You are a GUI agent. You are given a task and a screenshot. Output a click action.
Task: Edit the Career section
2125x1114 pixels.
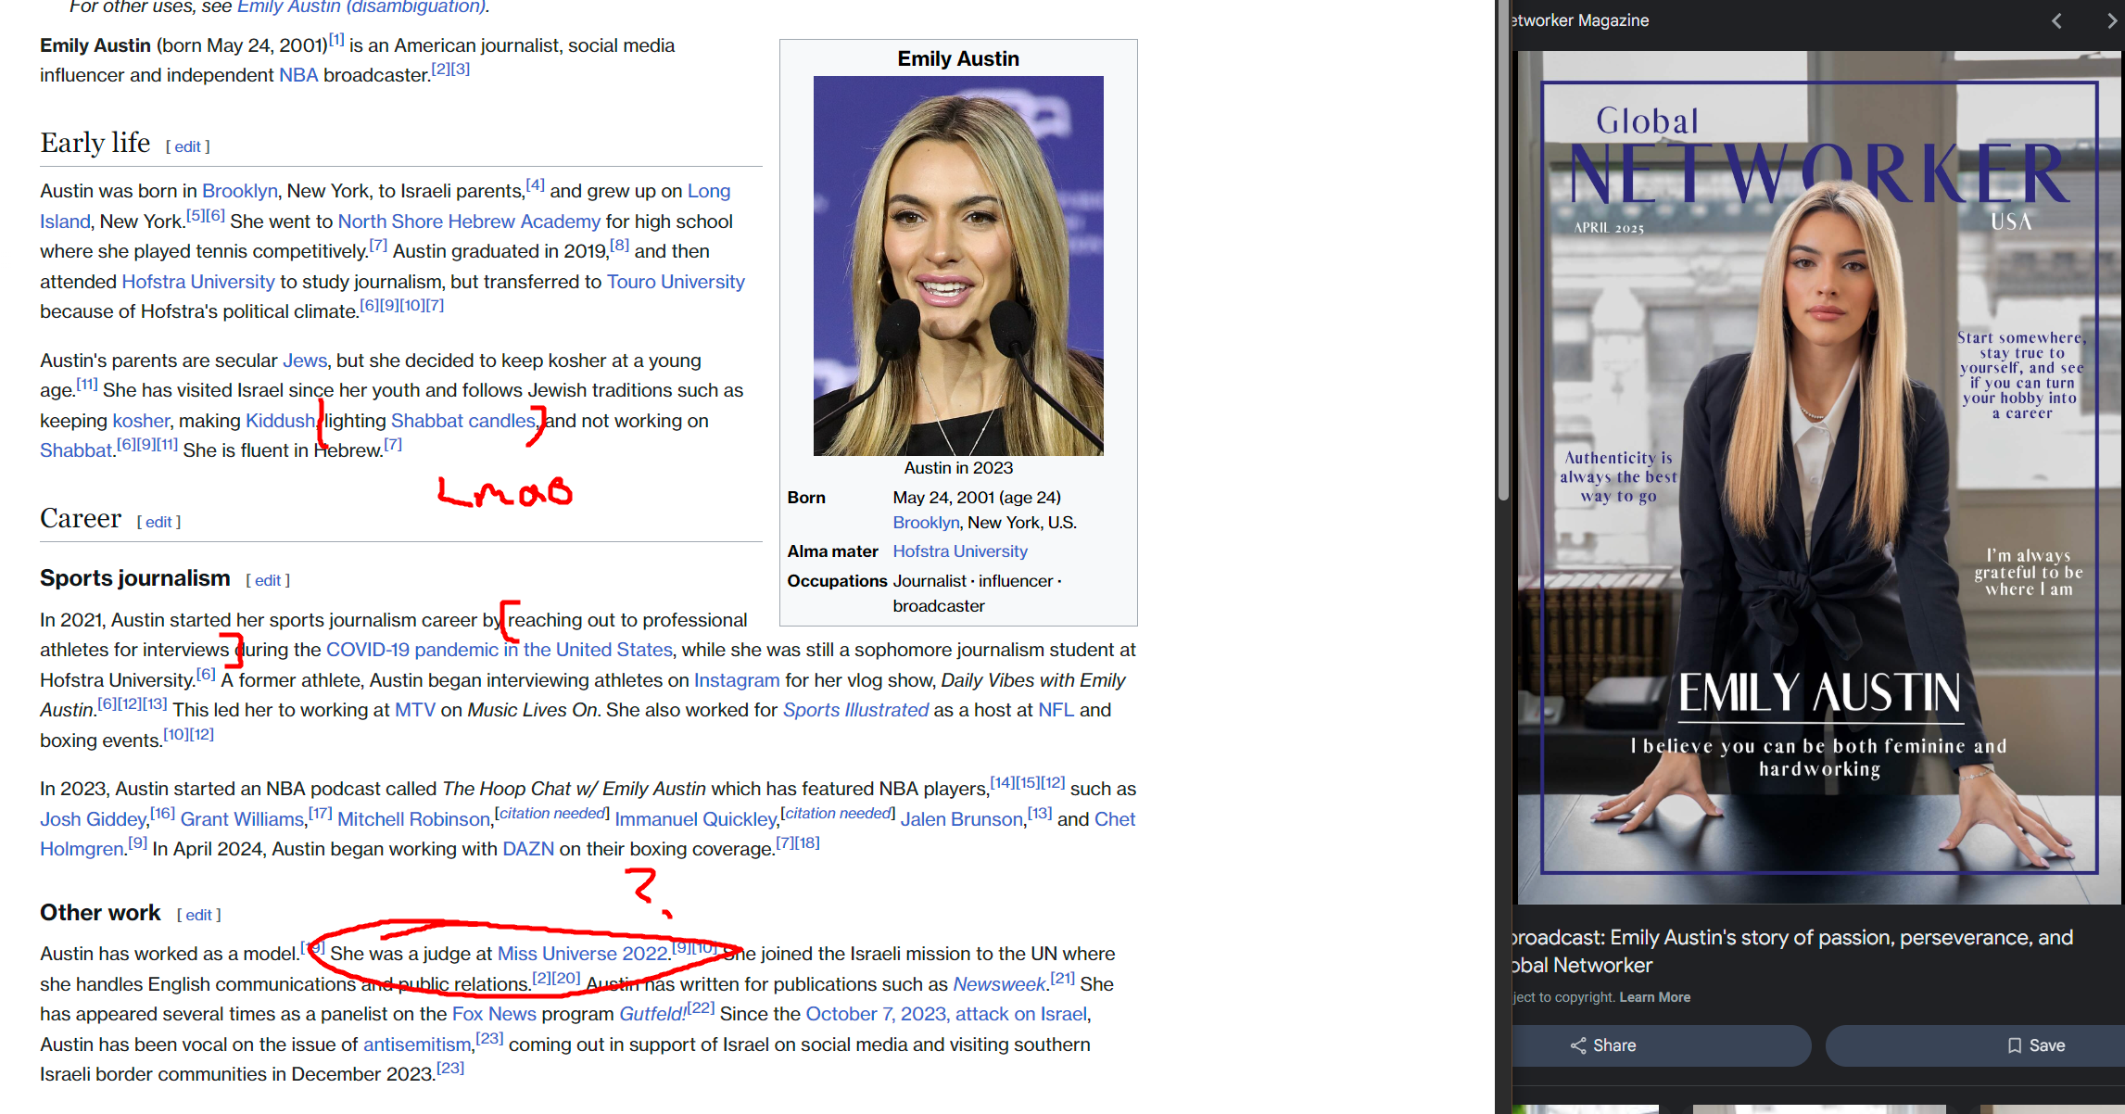point(158,522)
